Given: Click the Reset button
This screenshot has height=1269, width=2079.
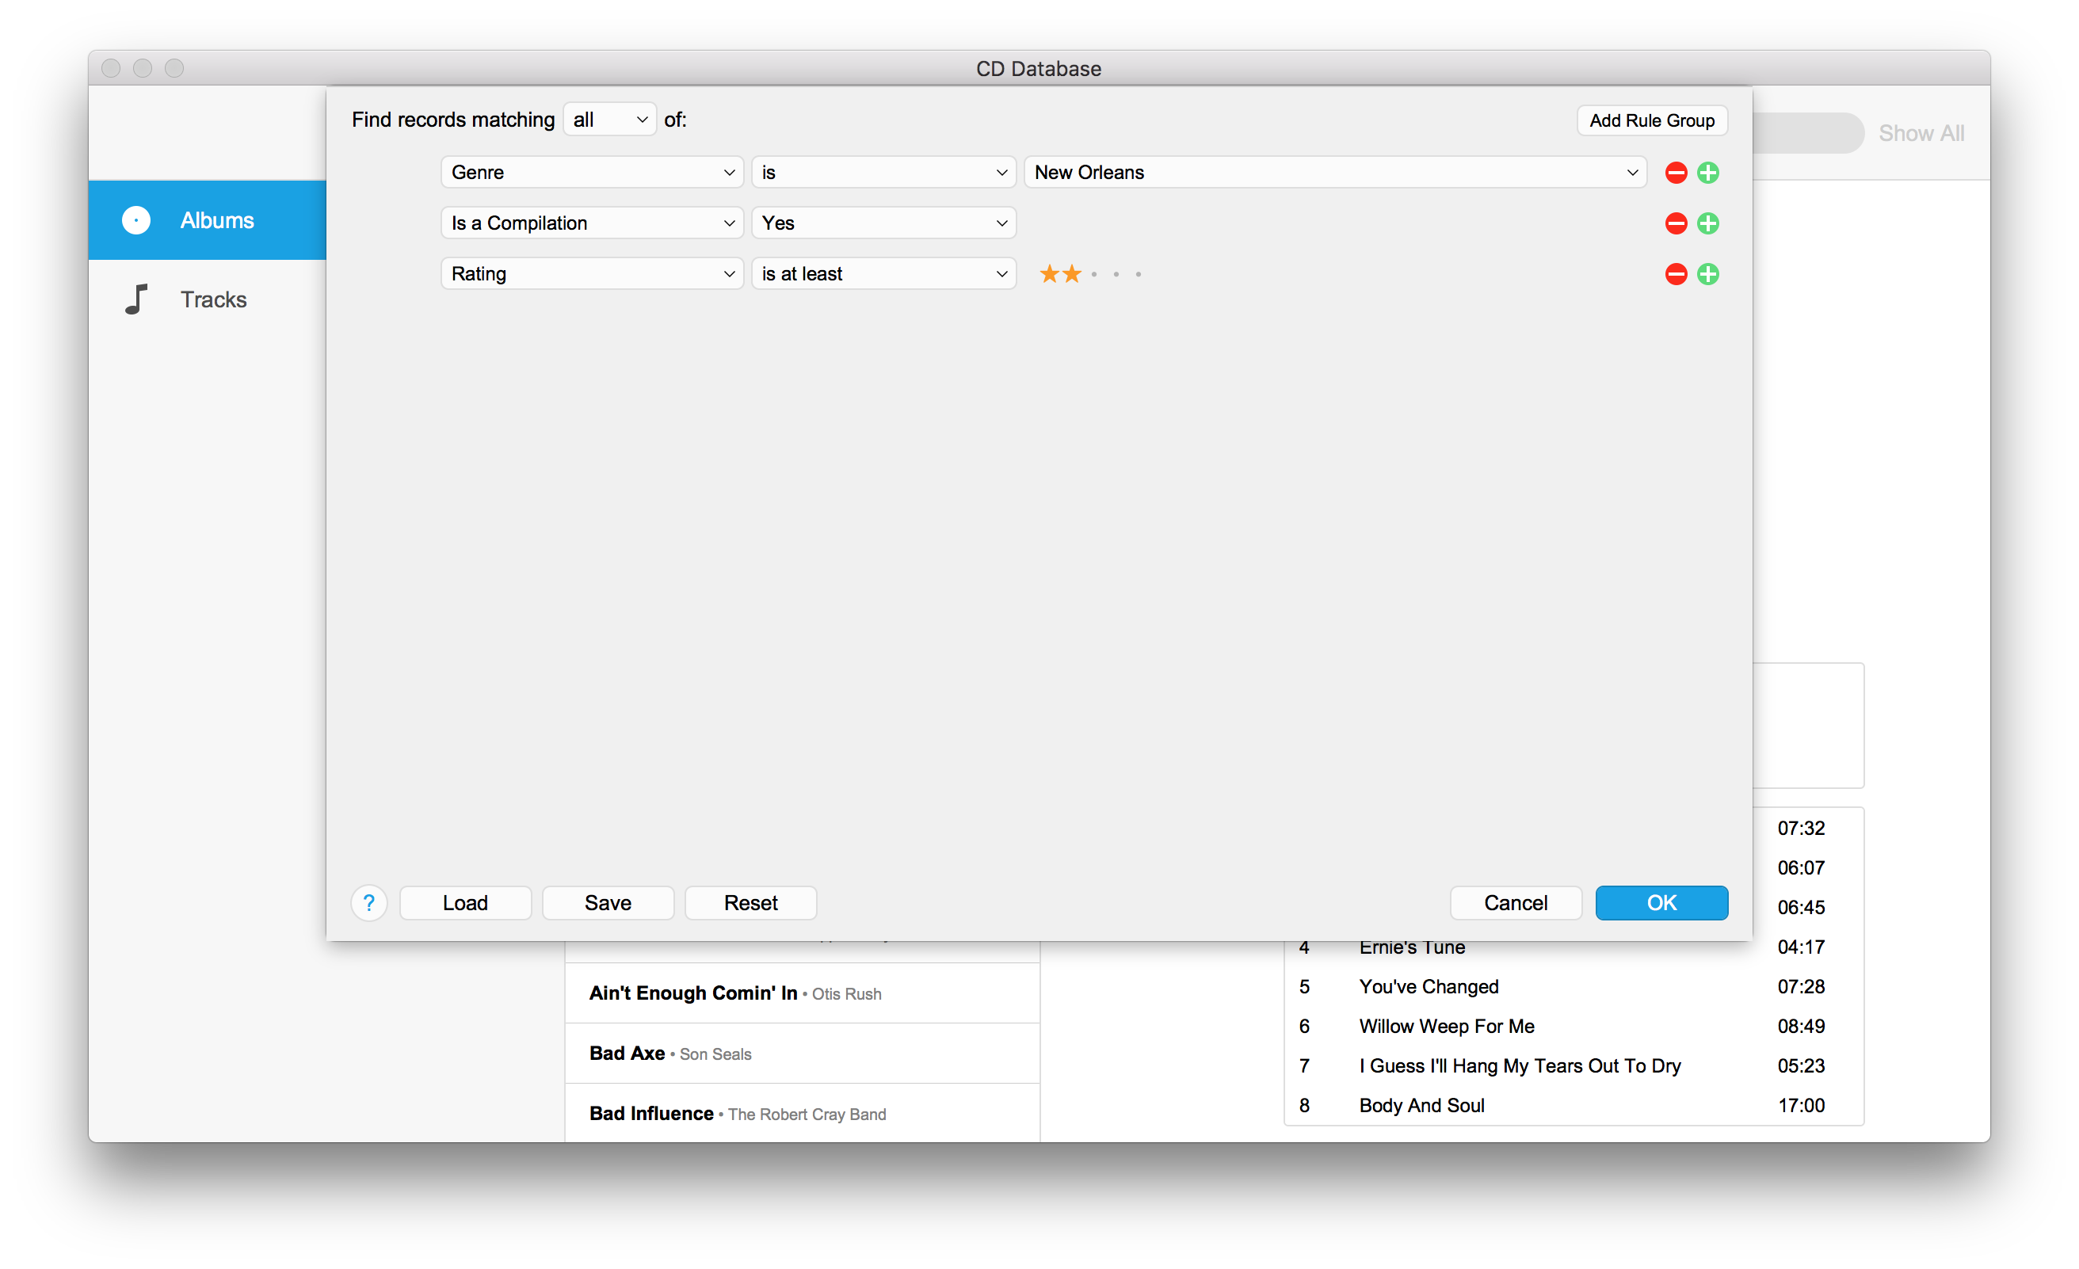Looking at the screenshot, I should 750,903.
